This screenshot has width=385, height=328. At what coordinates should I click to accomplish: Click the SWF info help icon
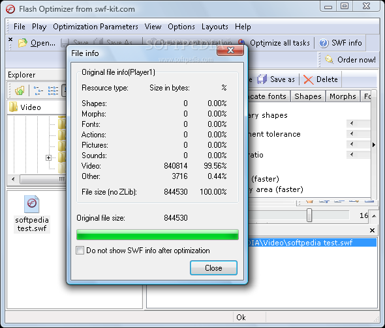[x=324, y=43]
